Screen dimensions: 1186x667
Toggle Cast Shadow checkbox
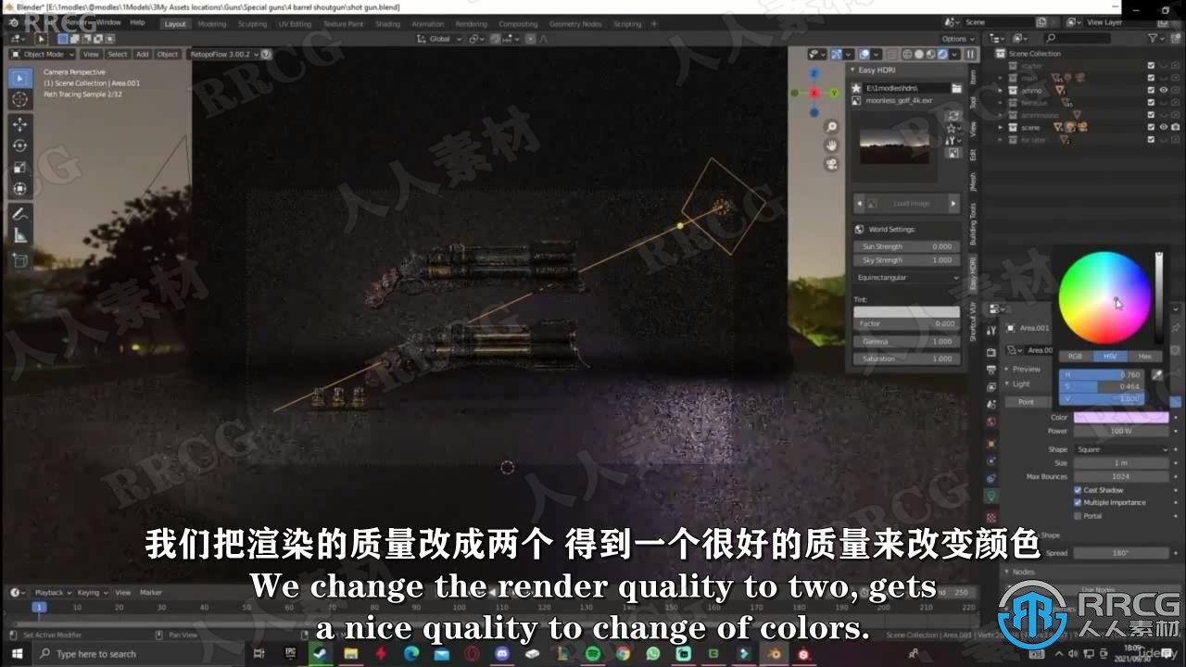[1078, 490]
